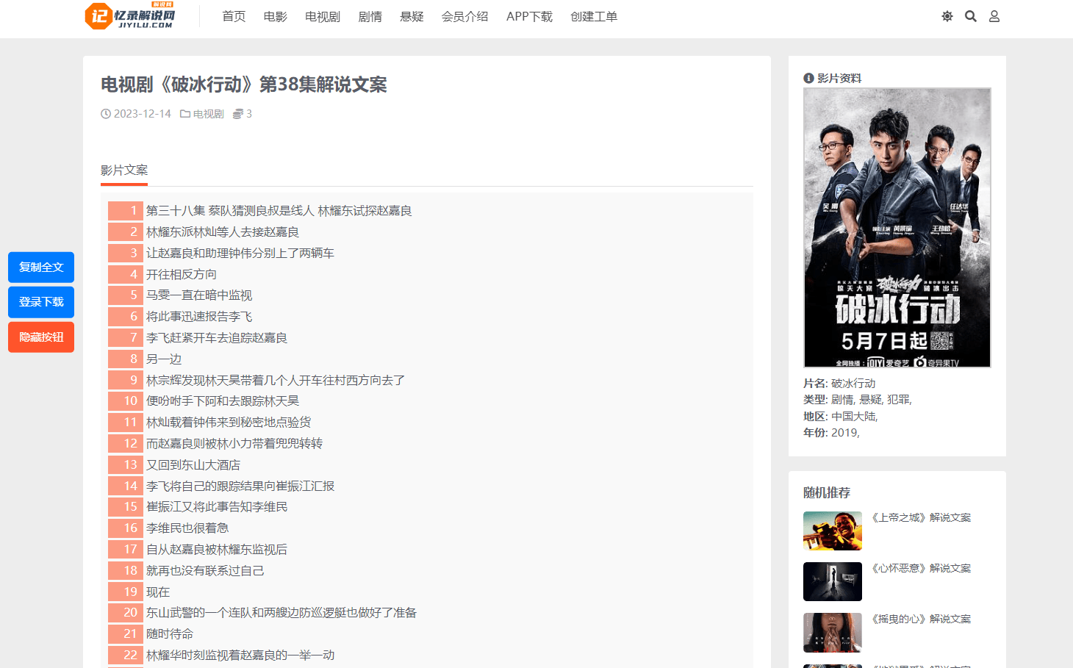The width and height of the screenshot is (1073, 668).
Task: Select line 9 林宗辉发现林天昊
Action: [276, 381]
